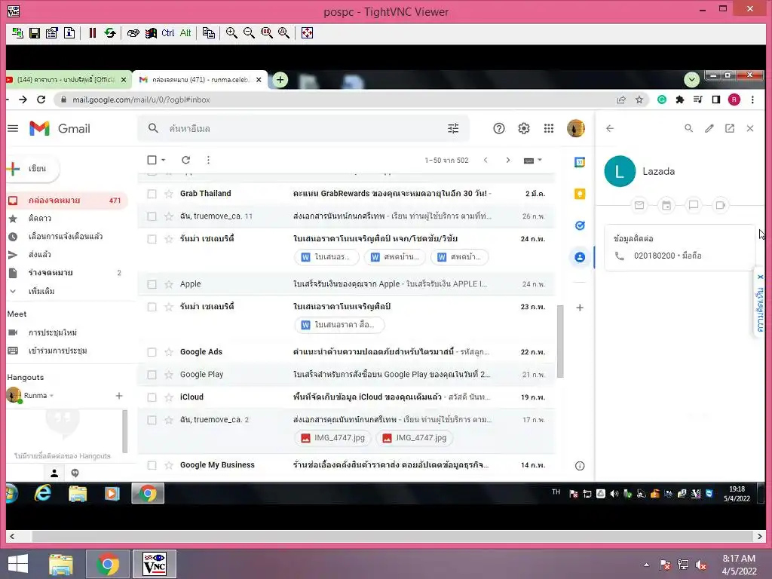The image size is (772, 579).
Task: Open the inbox more options icon
Action: (208, 160)
